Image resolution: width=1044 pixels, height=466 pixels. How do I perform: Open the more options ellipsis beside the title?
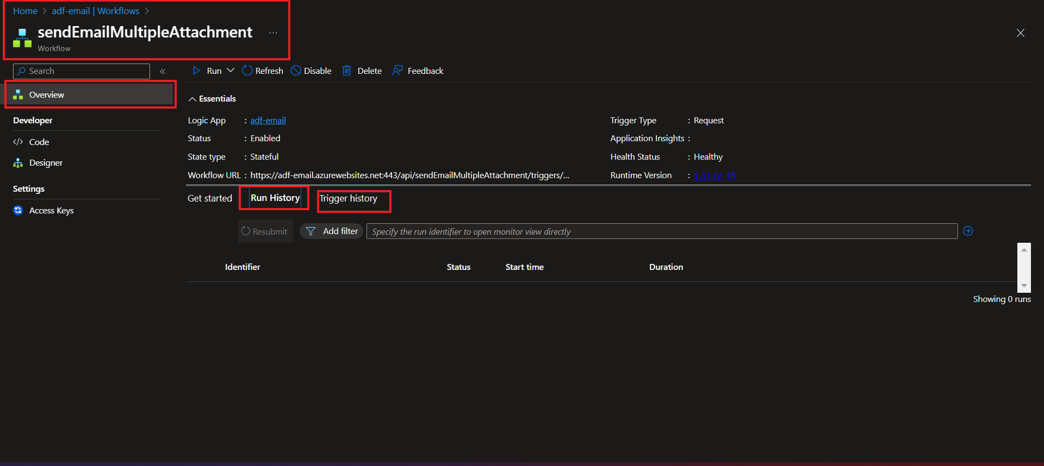point(273,33)
